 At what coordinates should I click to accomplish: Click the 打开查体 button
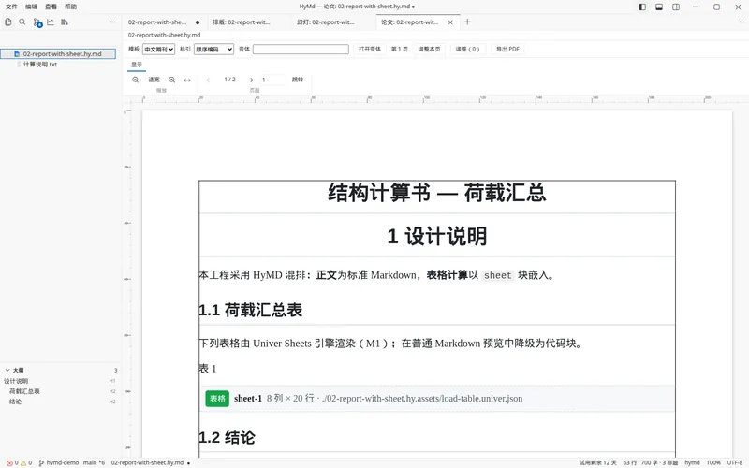370,50
